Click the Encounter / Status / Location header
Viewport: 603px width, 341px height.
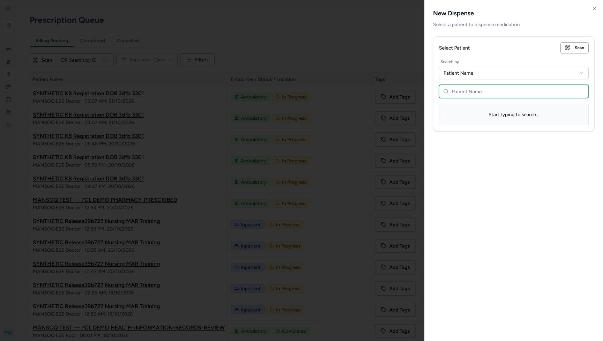pos(263,79)
